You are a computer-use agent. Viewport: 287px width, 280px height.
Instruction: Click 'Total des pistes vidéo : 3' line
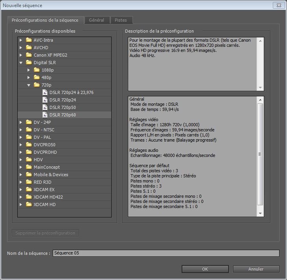click(x=154, y=171)
